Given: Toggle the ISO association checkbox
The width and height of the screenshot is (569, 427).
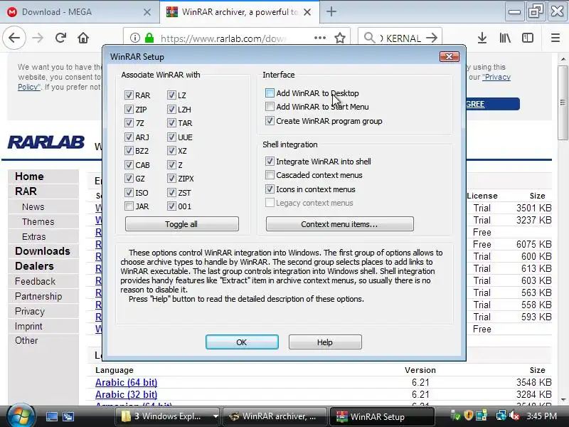Looking at the screenshot, I should pyautogui.click(x=129, y=192).
